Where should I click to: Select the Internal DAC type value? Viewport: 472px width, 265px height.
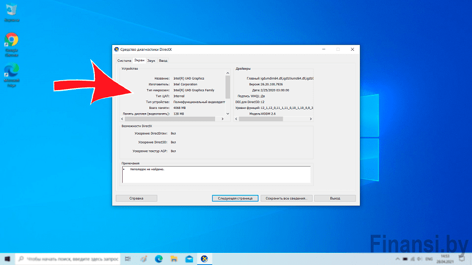tap(179, 96)
